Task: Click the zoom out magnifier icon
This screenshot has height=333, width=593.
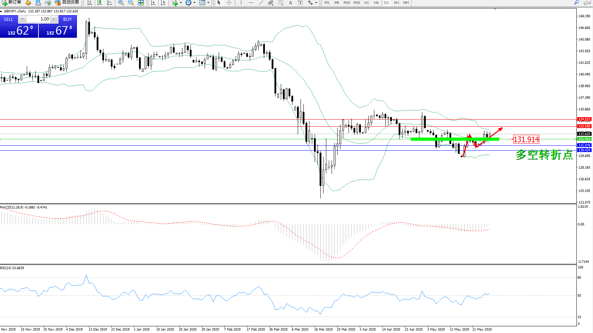Action: (x=131, y=3)
